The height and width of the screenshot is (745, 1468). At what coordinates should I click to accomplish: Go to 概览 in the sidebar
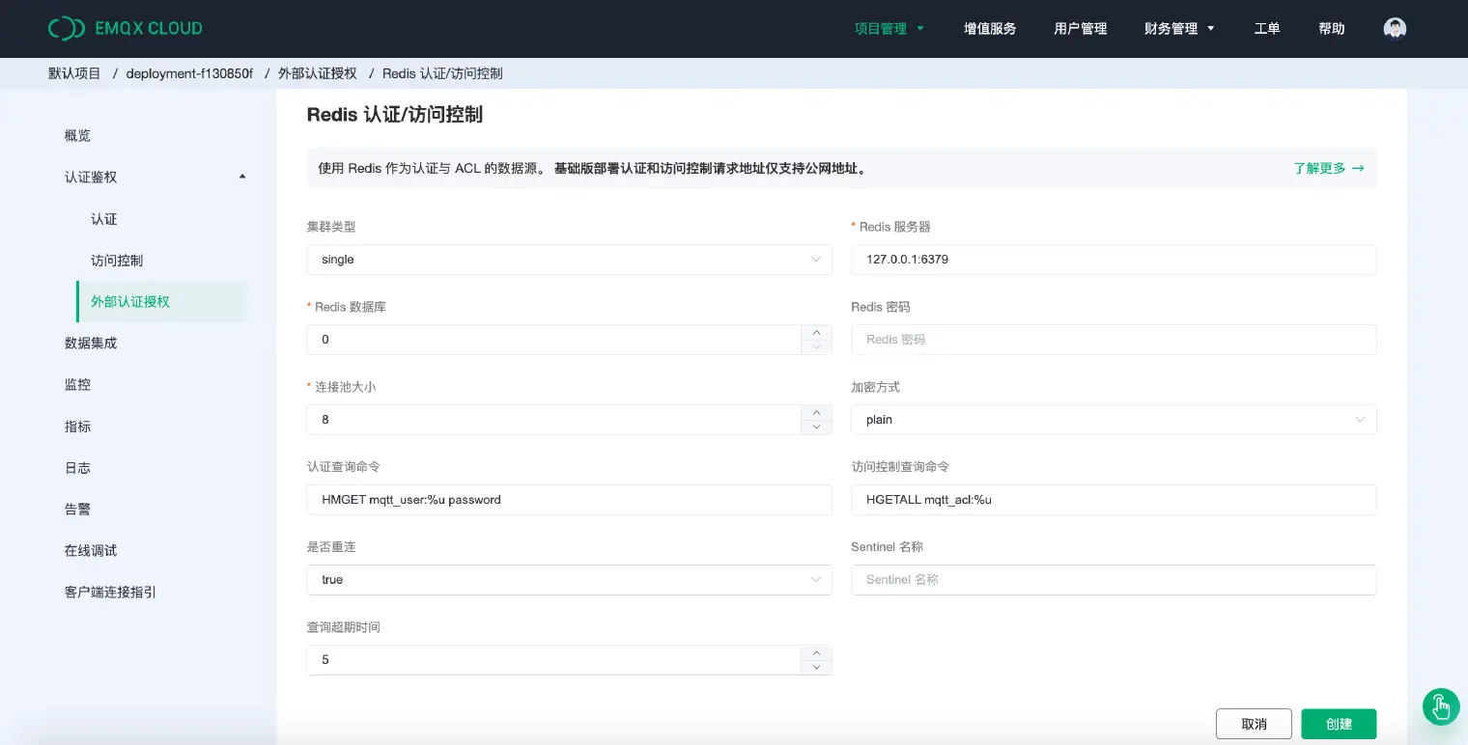click(x=77, y=135)
